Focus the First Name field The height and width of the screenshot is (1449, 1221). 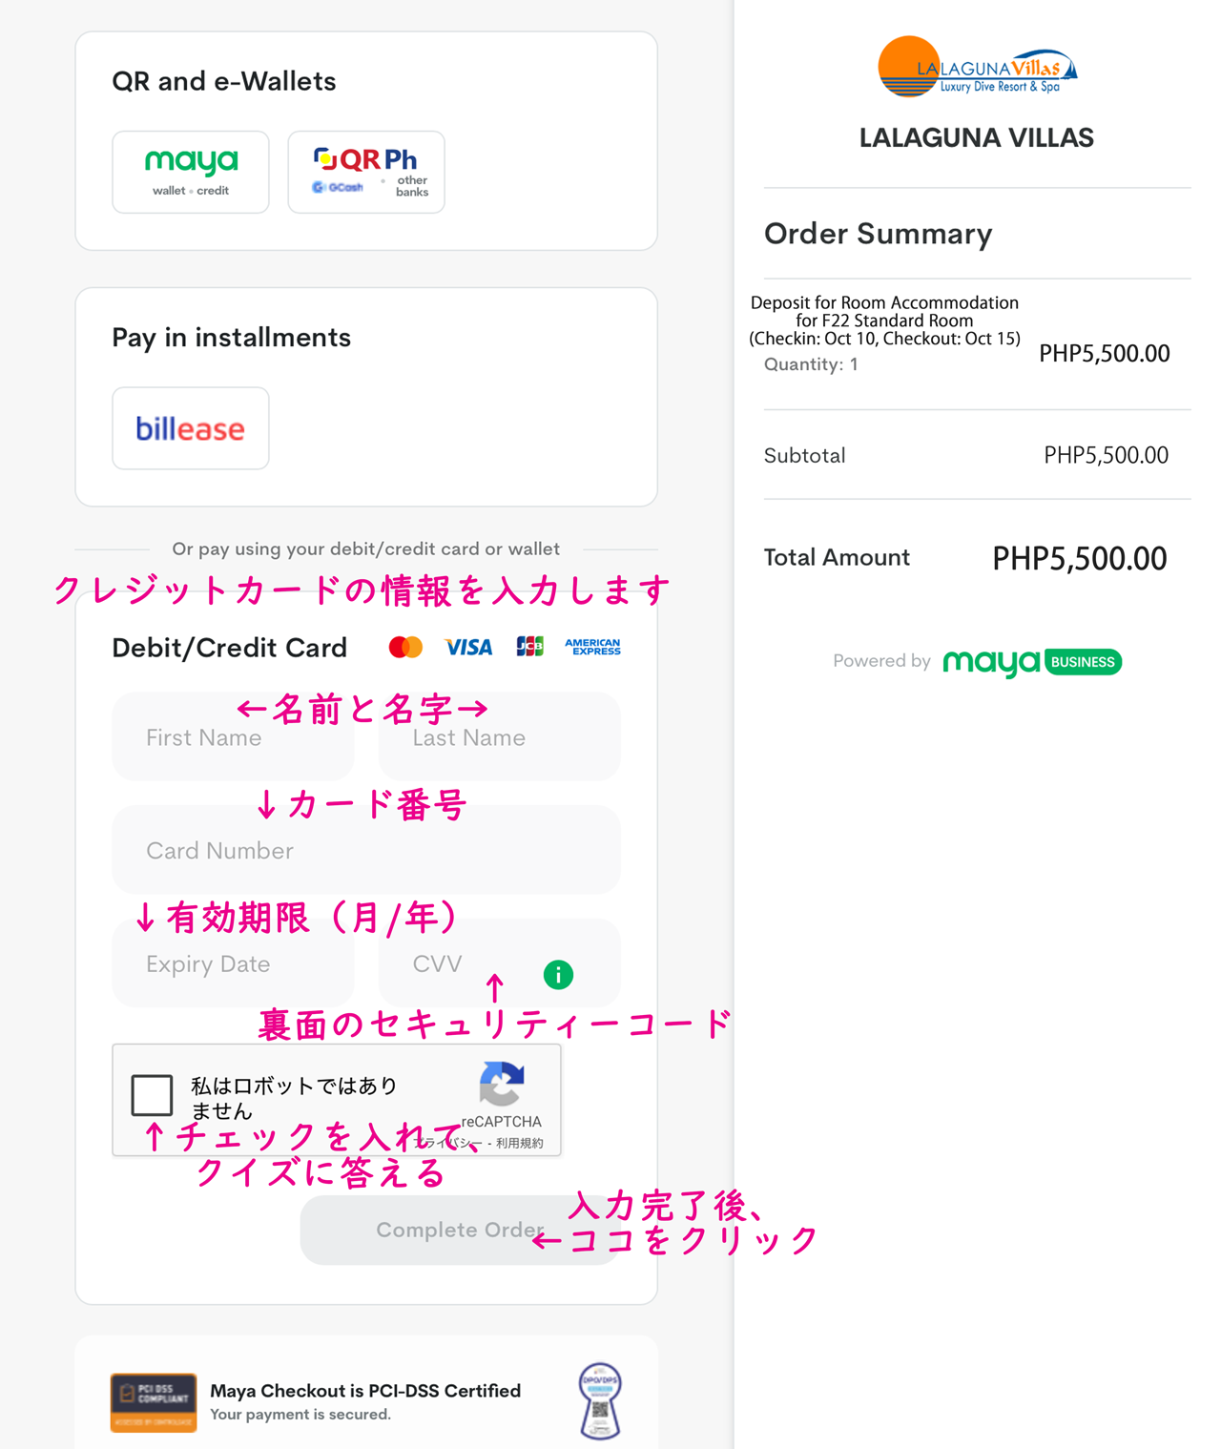(233, 737)
